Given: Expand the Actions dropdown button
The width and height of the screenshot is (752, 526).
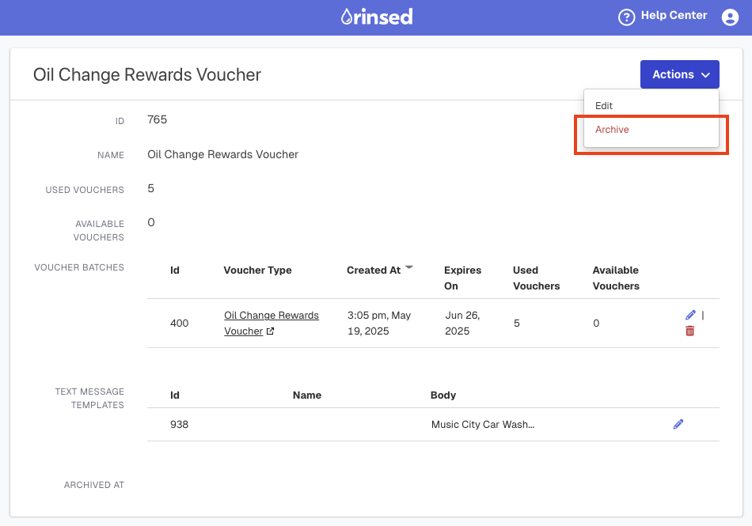Looking at the screenshot, I should point(680,74).
